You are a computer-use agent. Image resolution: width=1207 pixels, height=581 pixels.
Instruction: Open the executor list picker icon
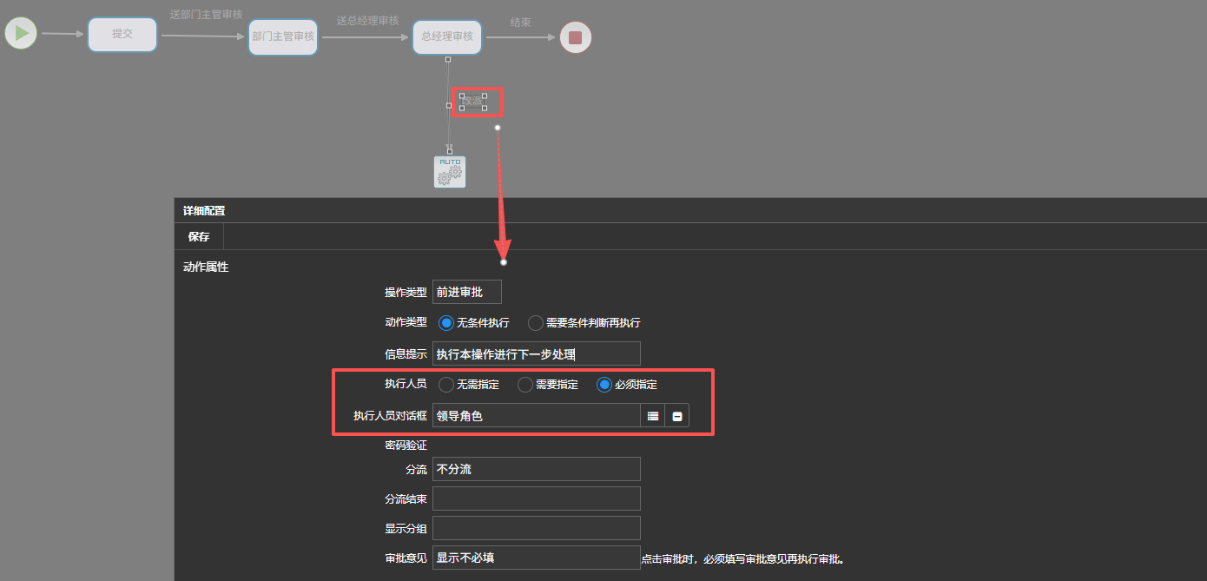point(653,416)
